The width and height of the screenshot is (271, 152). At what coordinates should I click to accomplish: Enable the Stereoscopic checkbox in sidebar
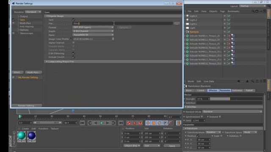point(14,33)
